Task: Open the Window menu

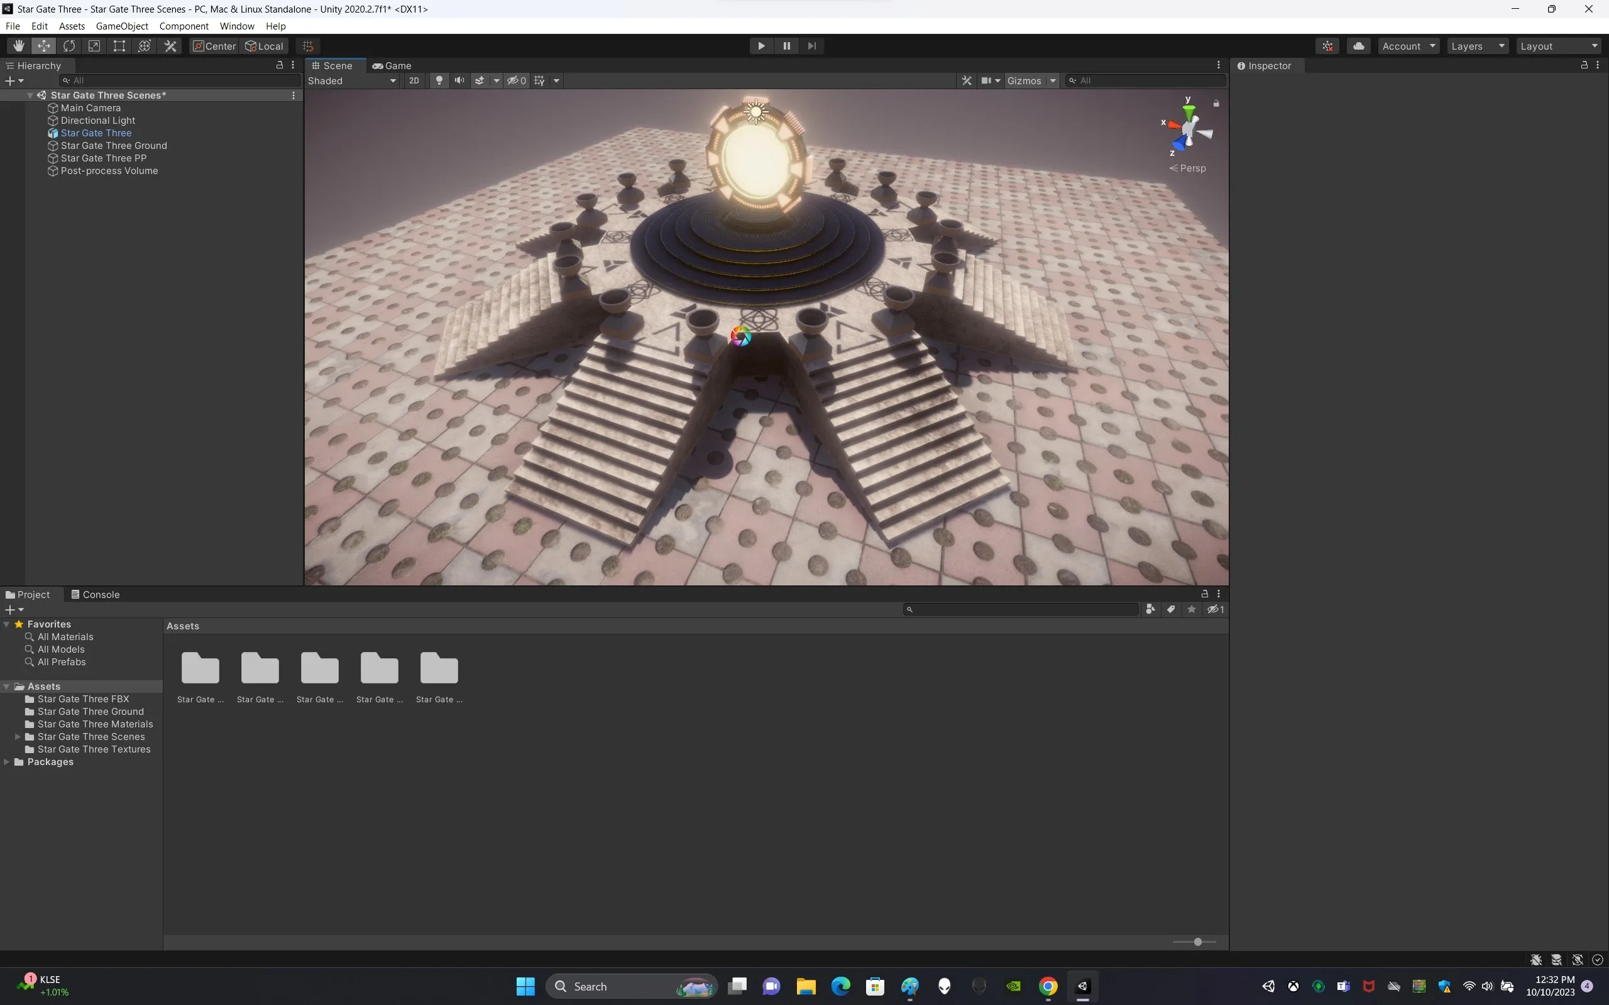Action: pos(237,26)
